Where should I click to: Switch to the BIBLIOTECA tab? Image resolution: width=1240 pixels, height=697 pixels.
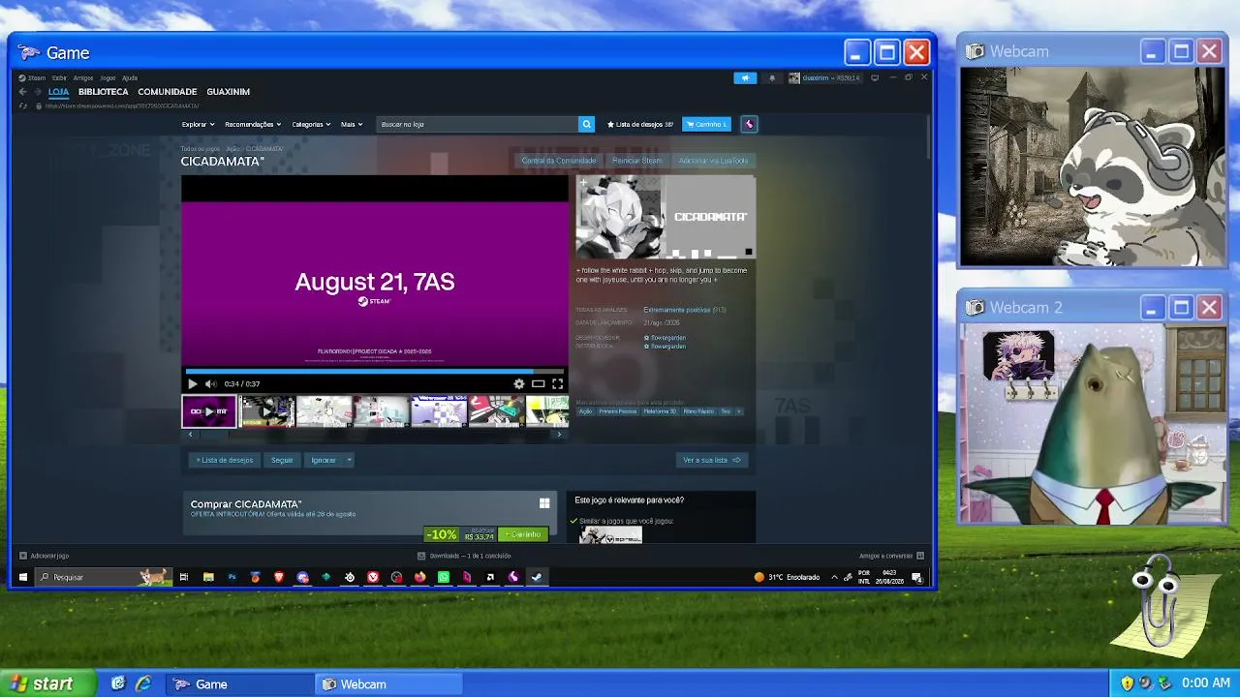click(104, 92)
